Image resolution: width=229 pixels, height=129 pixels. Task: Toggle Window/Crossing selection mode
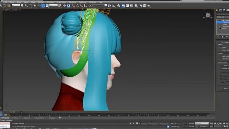(34, 6)
